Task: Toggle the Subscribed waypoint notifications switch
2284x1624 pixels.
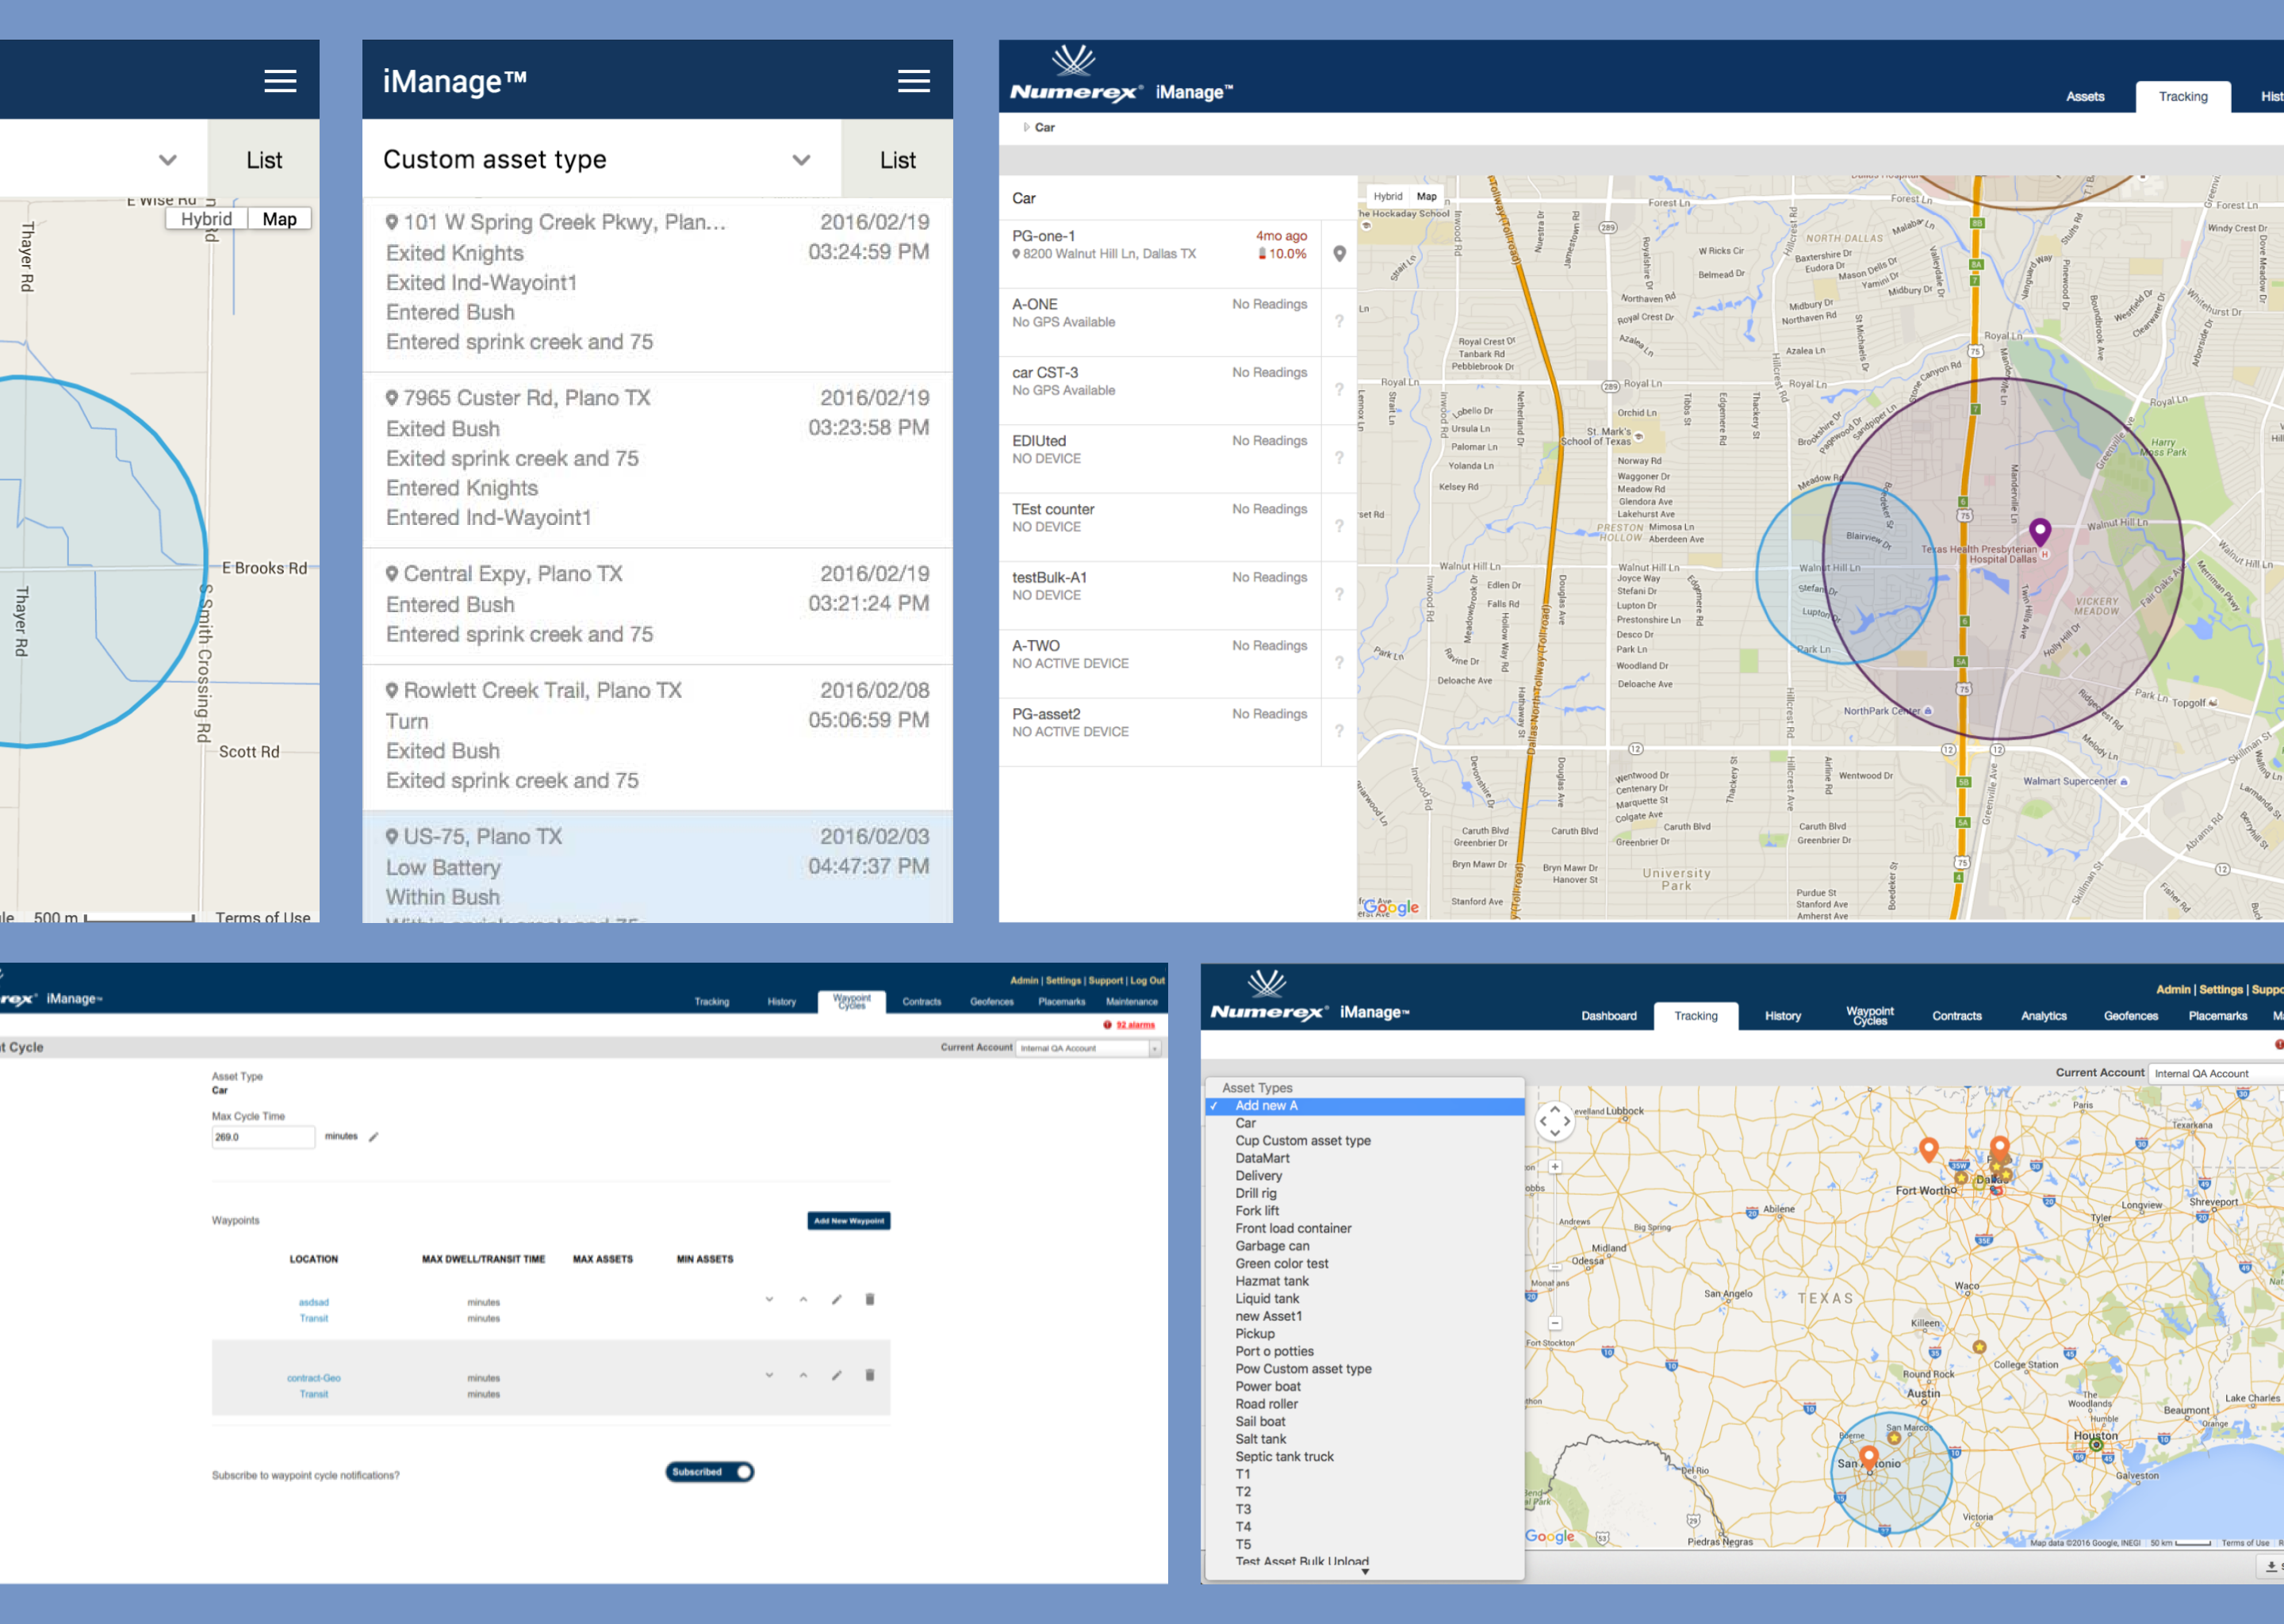Action: pyautogui.click(x=710, y=1472)
